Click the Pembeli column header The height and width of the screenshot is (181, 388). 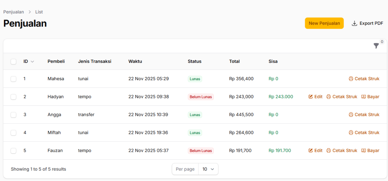pos(56,61)
